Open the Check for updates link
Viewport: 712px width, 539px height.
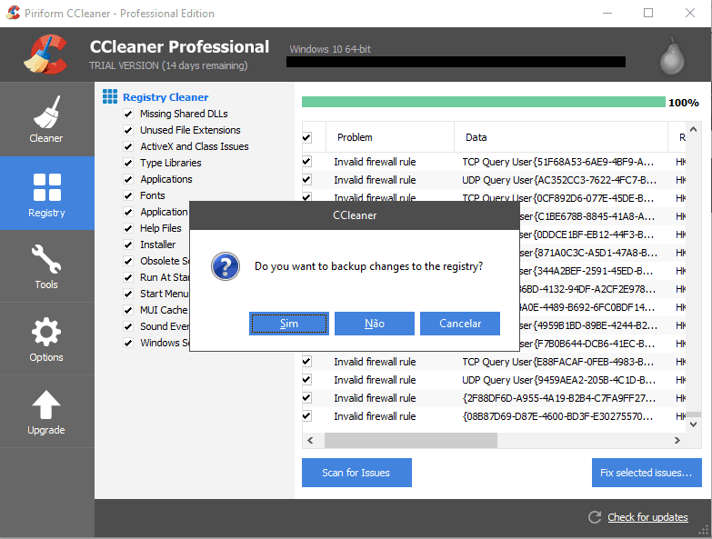coord(647,517)
